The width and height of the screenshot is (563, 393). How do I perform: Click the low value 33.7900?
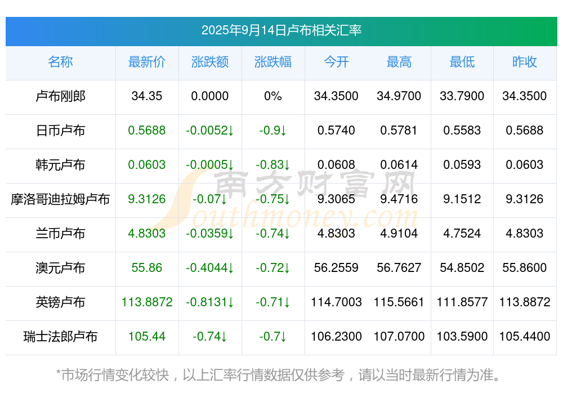click(462, 96)
